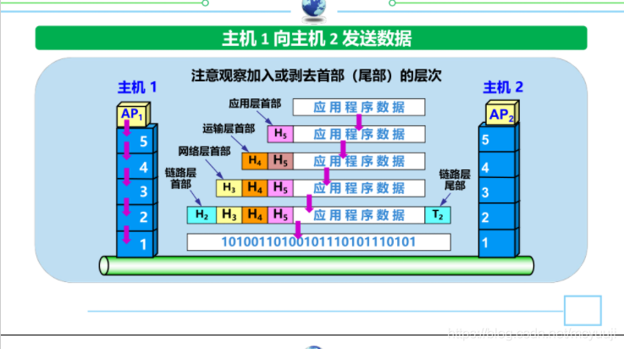Viewport: 624px width, 349px height.
Task: Select layer 1 block of host 2
Action: point(499,243)
